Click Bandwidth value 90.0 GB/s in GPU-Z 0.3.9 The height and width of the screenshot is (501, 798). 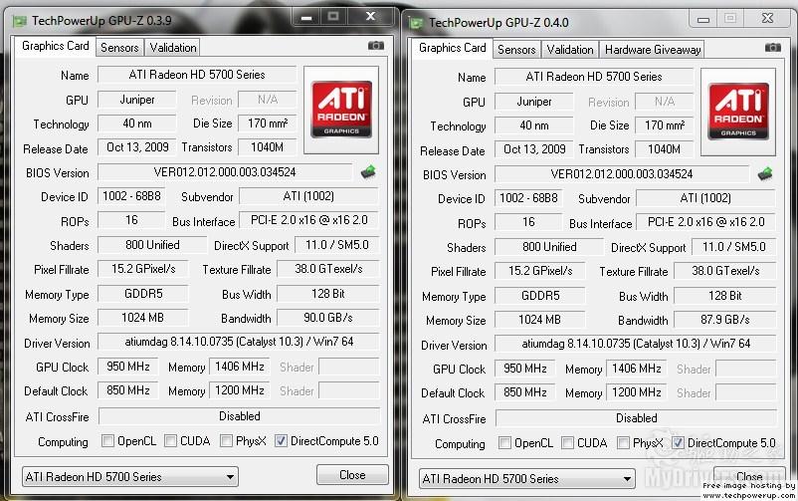[328, 318]
